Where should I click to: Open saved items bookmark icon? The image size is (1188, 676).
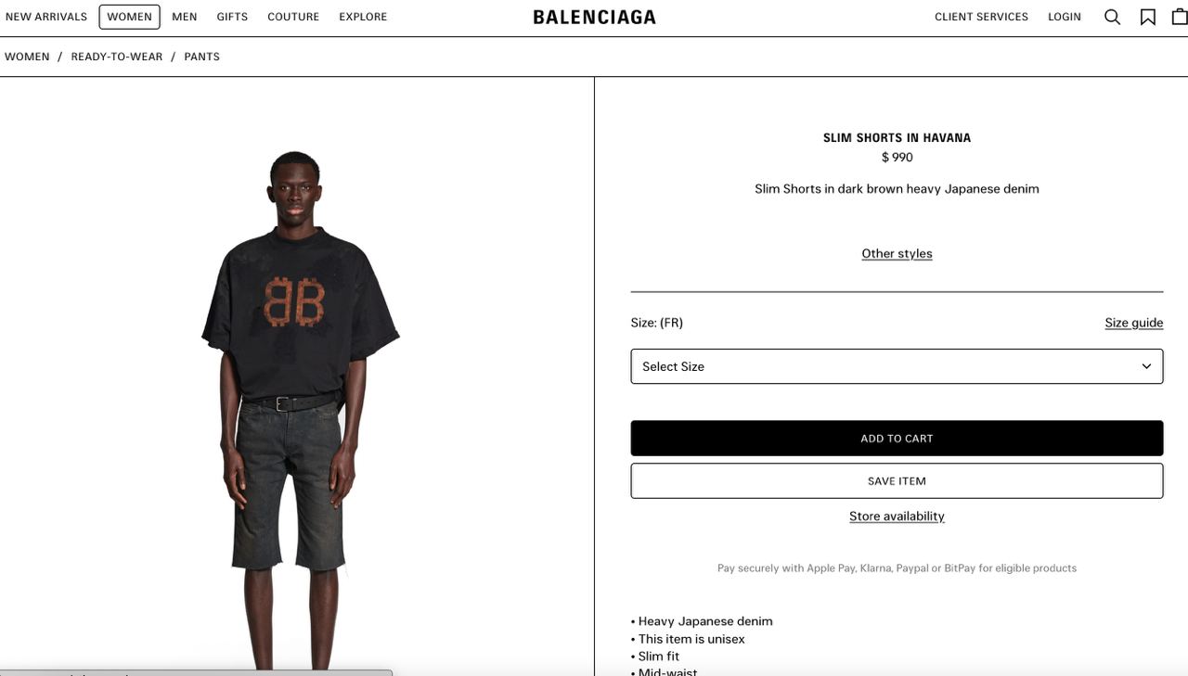pyautogui.click(x=1148, y=17)
